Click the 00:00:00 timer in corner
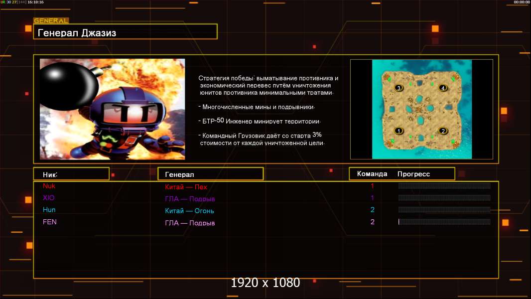 tap(522, 2)
